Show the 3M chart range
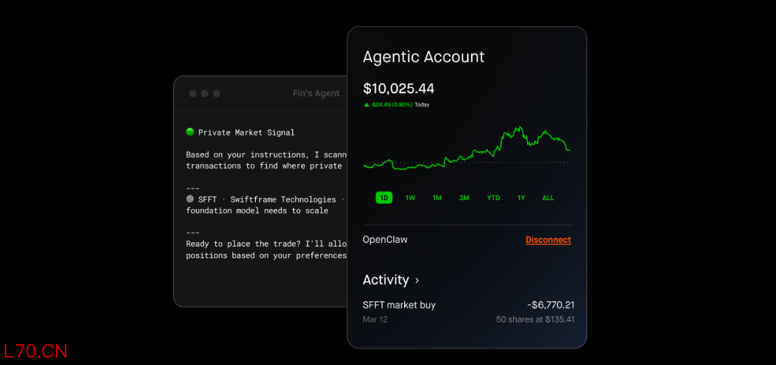Screen dimensions: 776x365 pyautogui.click(x=464, y=197)
